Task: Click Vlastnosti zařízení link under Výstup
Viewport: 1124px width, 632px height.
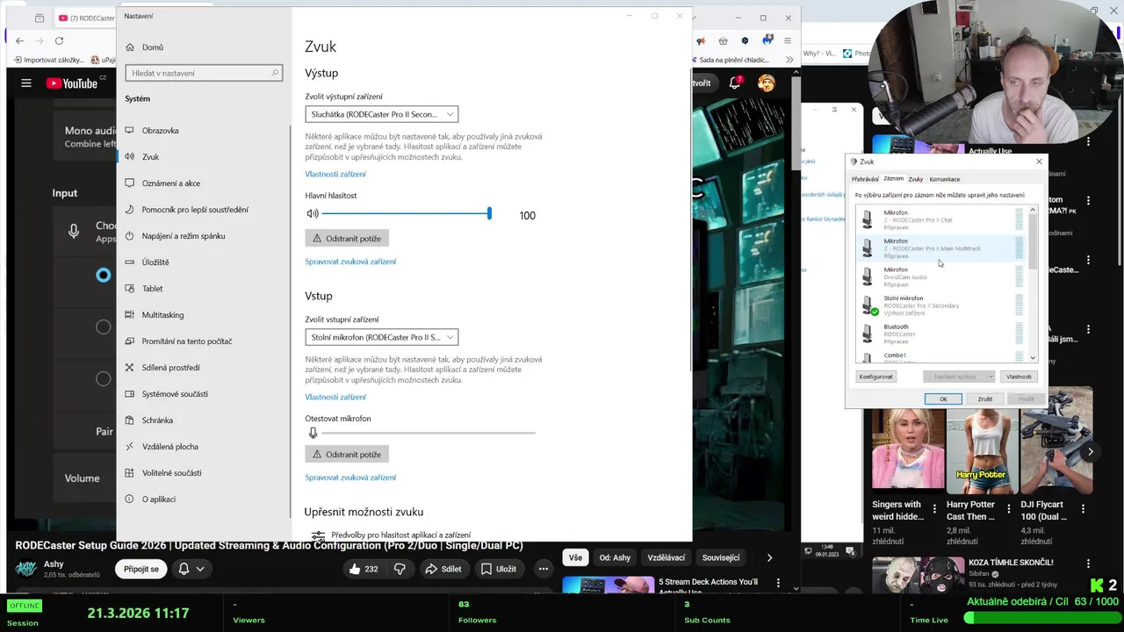Action: point(335,175)
